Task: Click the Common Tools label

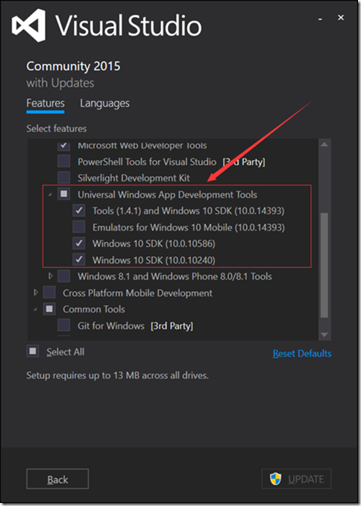Action: click(x=93, y=309)
